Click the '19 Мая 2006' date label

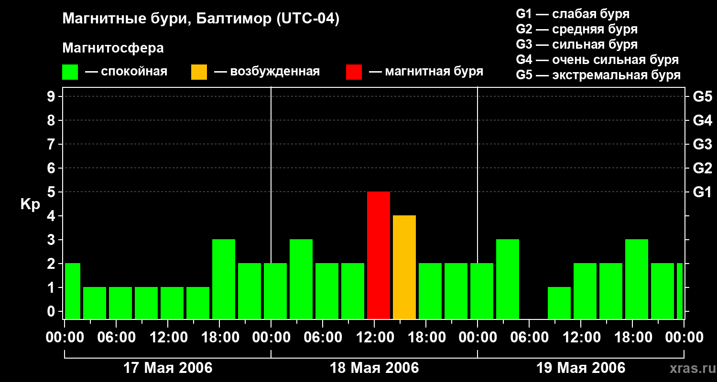(581, 368)
